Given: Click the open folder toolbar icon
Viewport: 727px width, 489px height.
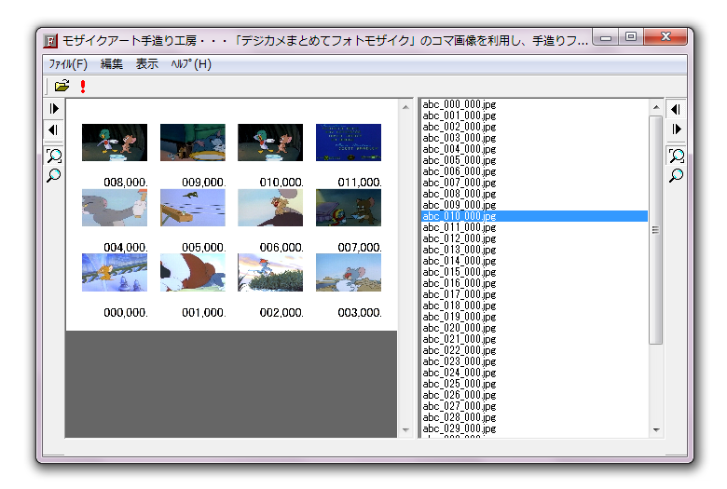Looking at the screenshot, I should (x=62, y=87).
